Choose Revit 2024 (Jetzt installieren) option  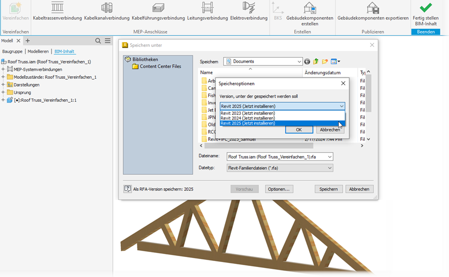point(282,118)
